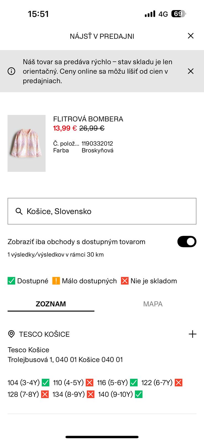Tap the search magnifier icon
Screen dimensions: 204x442
click(x=19, y=211)
